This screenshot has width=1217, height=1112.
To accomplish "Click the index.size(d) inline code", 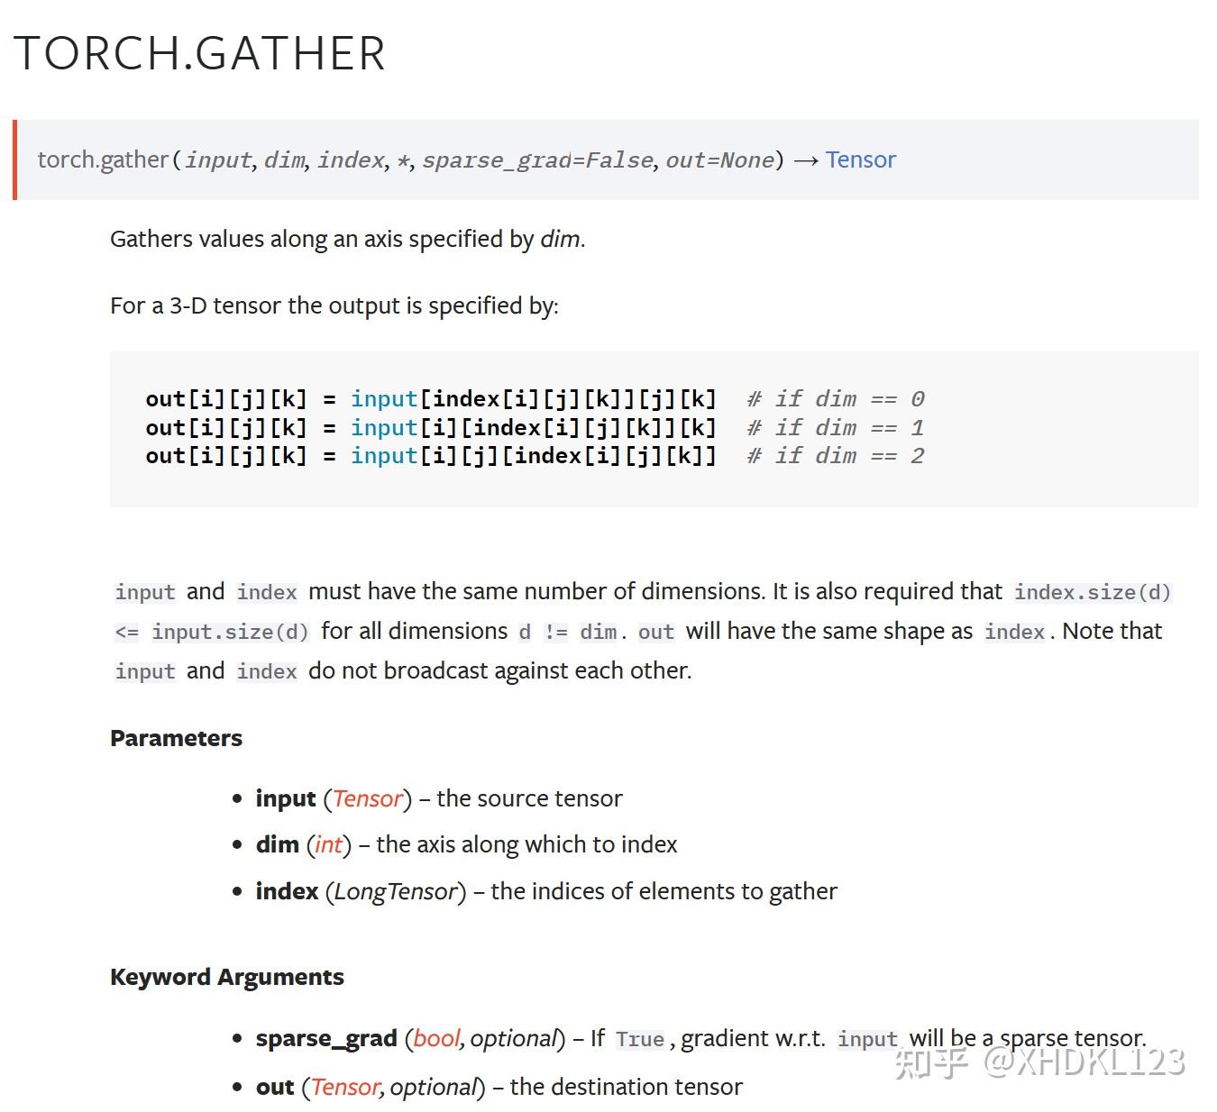I will click(x=1093, y=592).
